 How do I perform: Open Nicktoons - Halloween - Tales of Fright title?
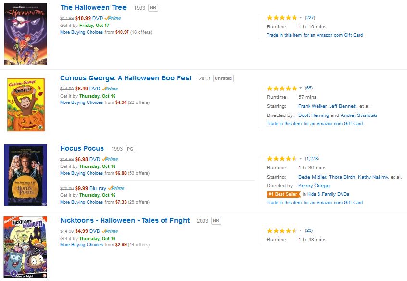pyautogui.click(x=125, y=220)
